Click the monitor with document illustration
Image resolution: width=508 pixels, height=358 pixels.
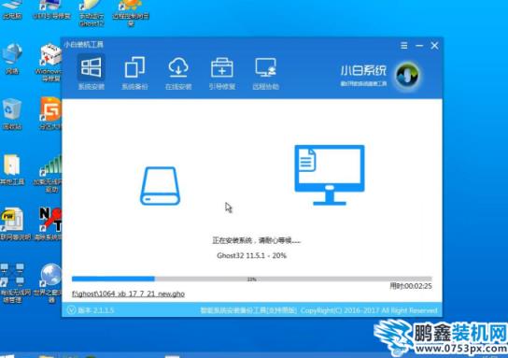coord(330,175)
